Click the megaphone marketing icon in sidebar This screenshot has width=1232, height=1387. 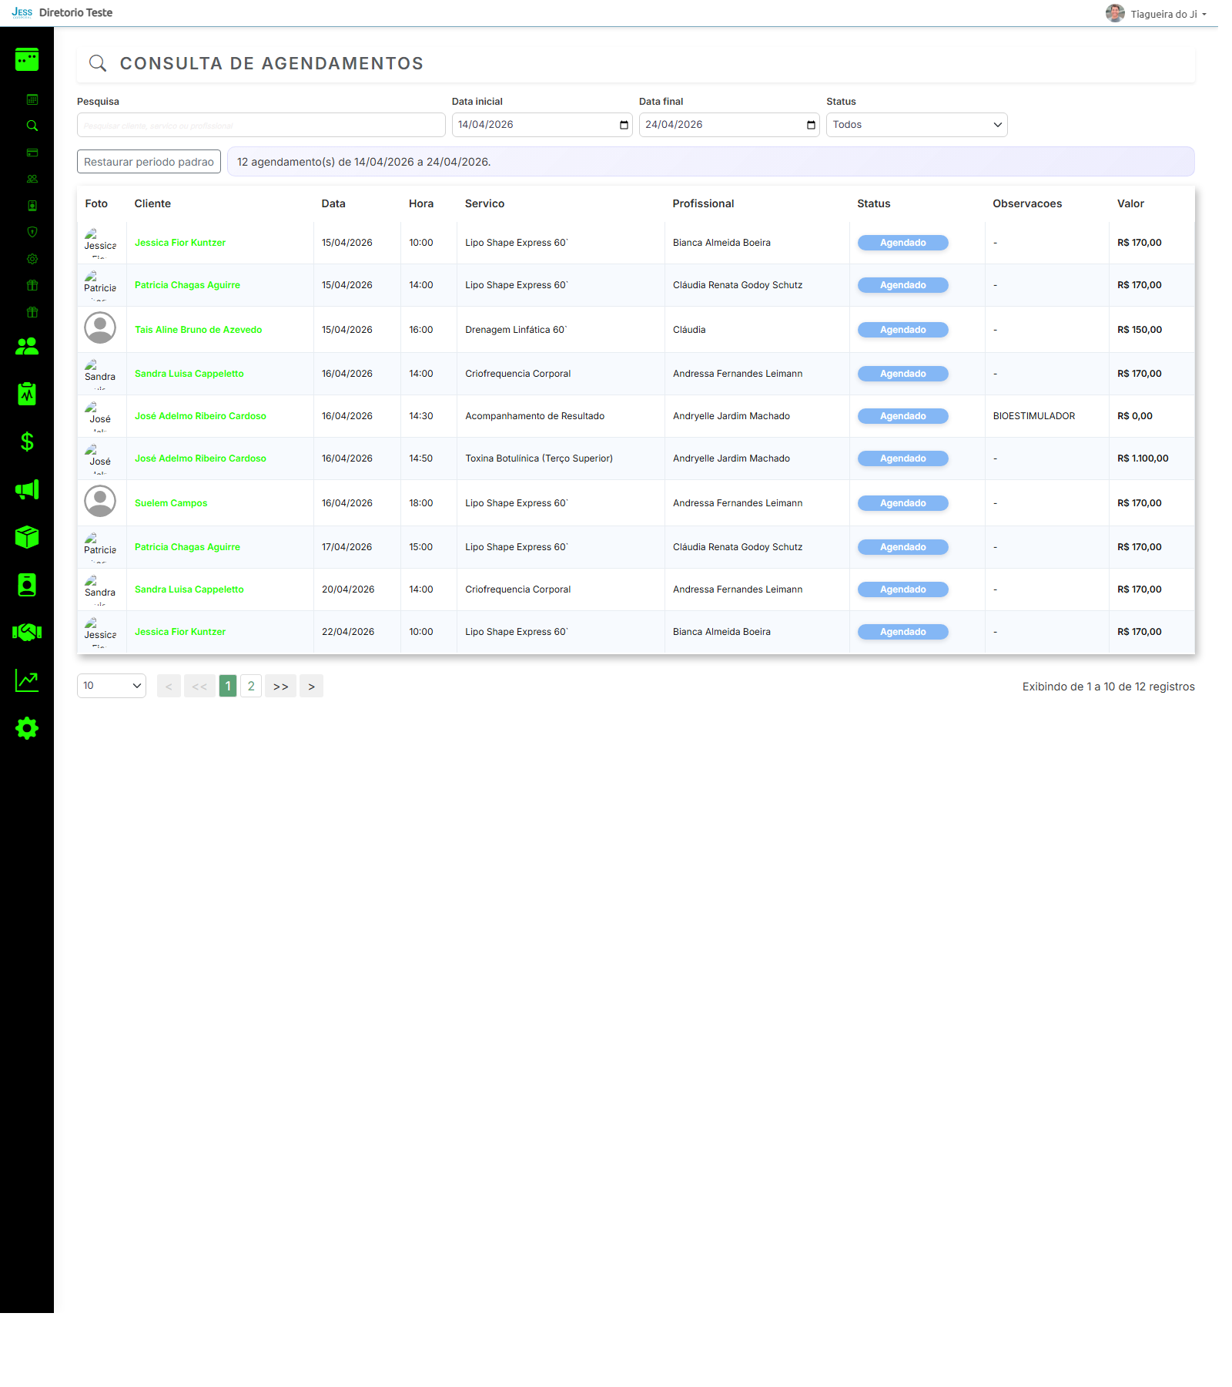27,490
